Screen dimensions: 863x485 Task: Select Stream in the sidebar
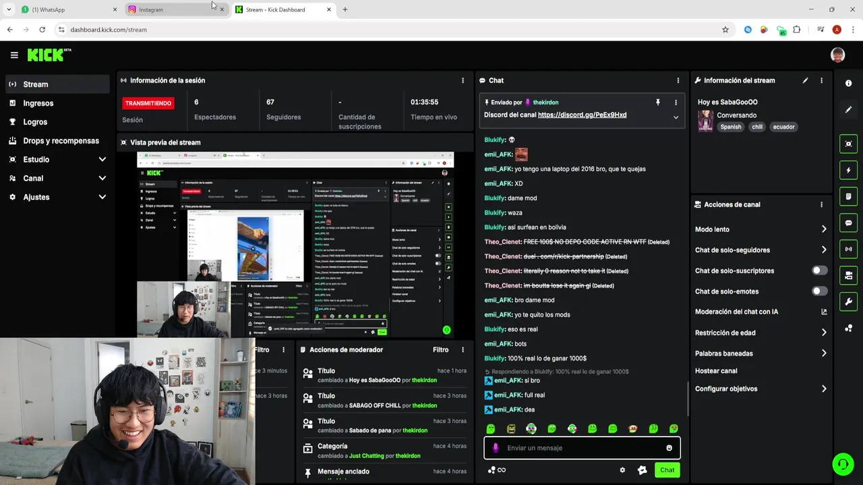(57, 84)
